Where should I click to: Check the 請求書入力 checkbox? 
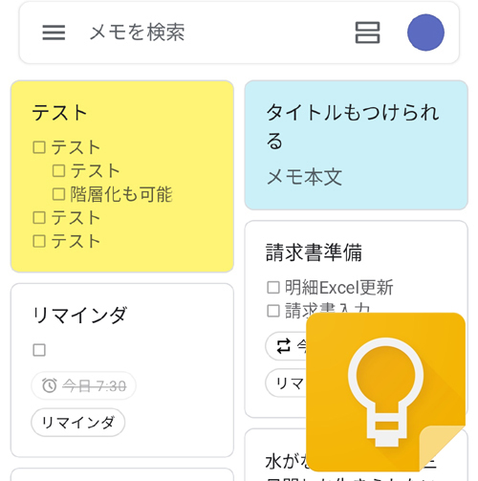coord(273,311)
